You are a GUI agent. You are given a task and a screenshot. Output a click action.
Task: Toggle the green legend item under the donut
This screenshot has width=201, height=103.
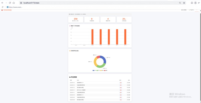98,70
